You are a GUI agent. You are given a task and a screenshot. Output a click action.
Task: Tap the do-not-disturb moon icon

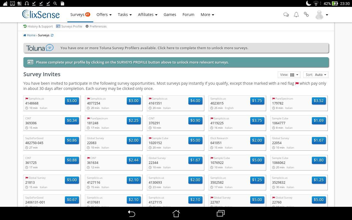[x=309, y=4]
